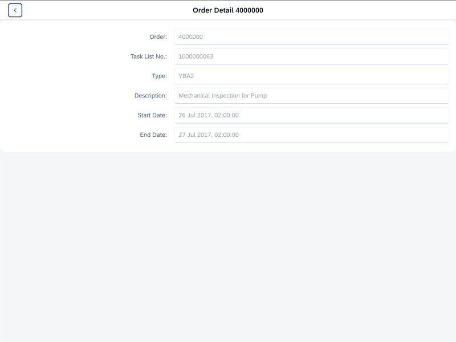Click the 'End Date:' label
Viewport: 456px width, 342px height.
[153, 135]
